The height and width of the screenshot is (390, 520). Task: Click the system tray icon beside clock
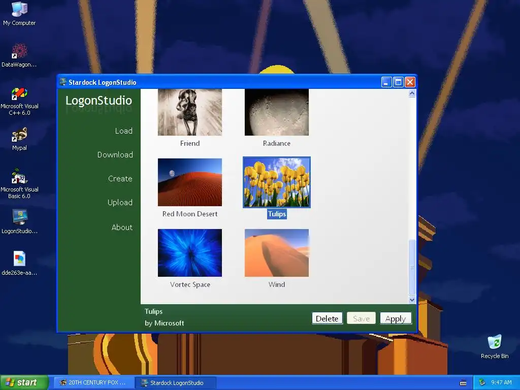tap(482, 382)
